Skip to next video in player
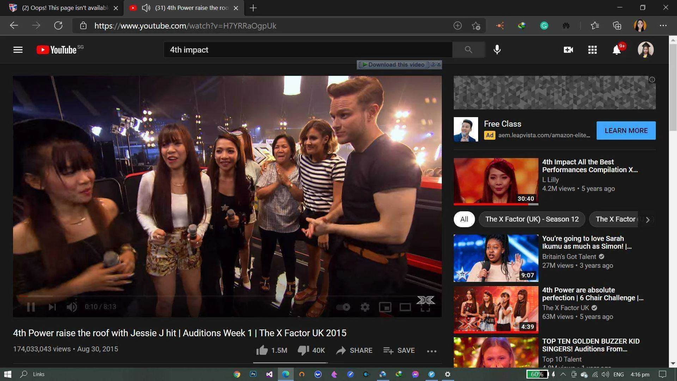 (x=52, y=307)
